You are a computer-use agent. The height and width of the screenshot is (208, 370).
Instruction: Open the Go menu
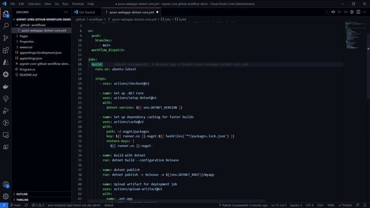[57, 4]
